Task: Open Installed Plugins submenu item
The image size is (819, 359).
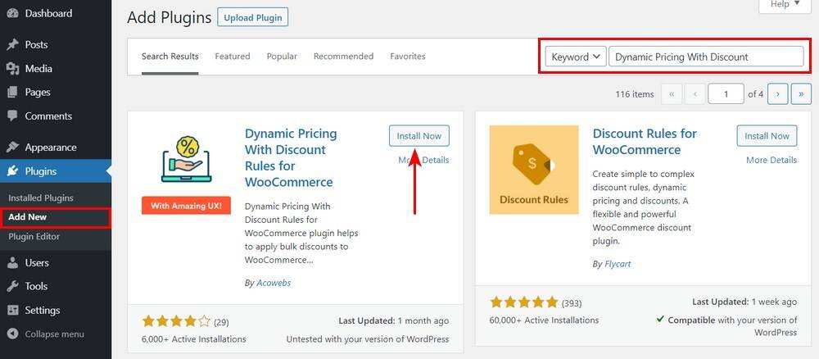Action: pyautogui.click(x=41, y=198)
